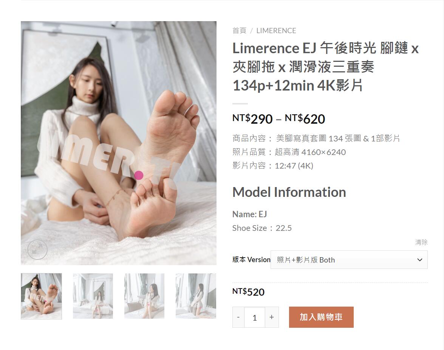This screenshot has height=350, width=444.
Task: Click the NT$290 – NT$620 price range
Action: (278, 119)
